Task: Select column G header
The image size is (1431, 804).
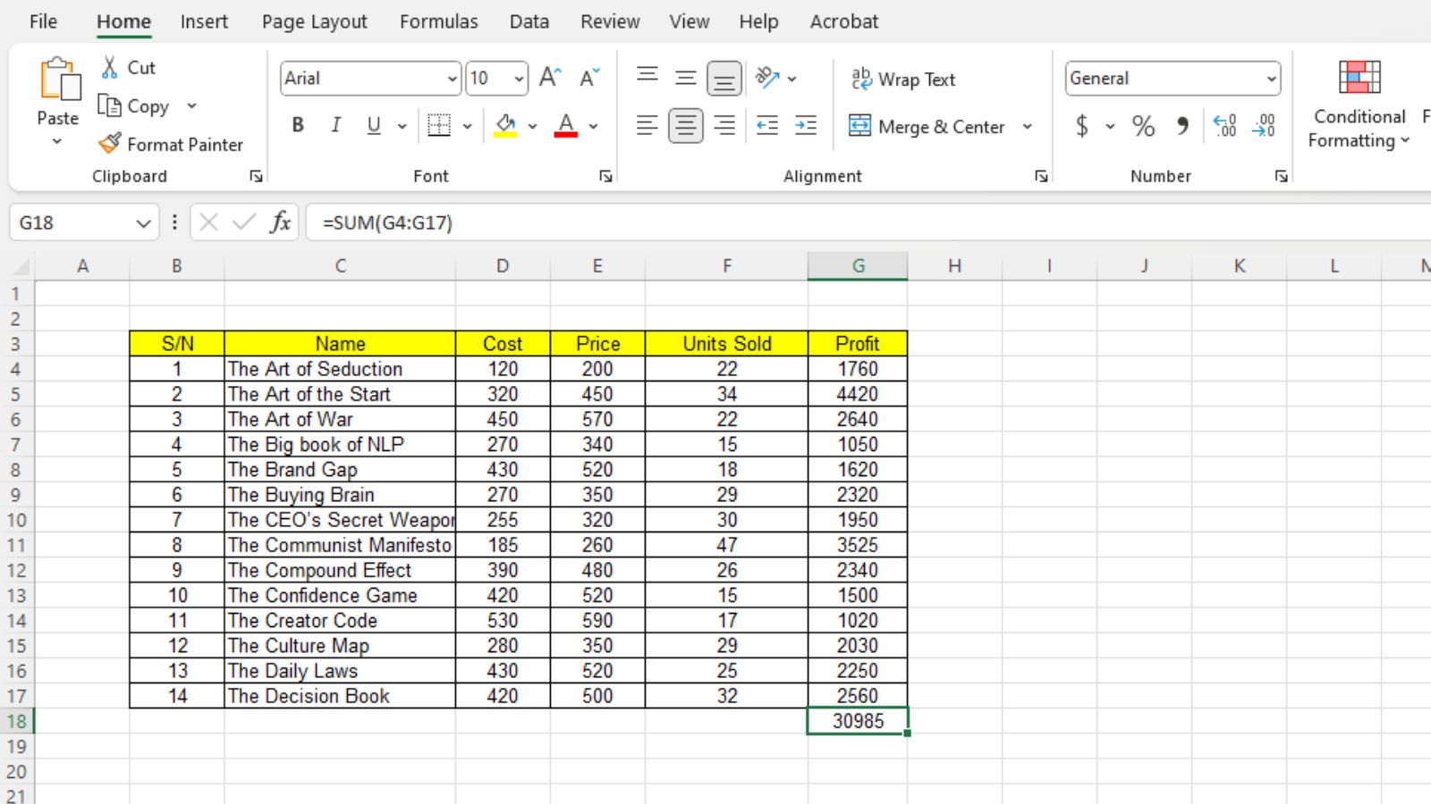Action: pyautogui.click(x=858, y=265)
